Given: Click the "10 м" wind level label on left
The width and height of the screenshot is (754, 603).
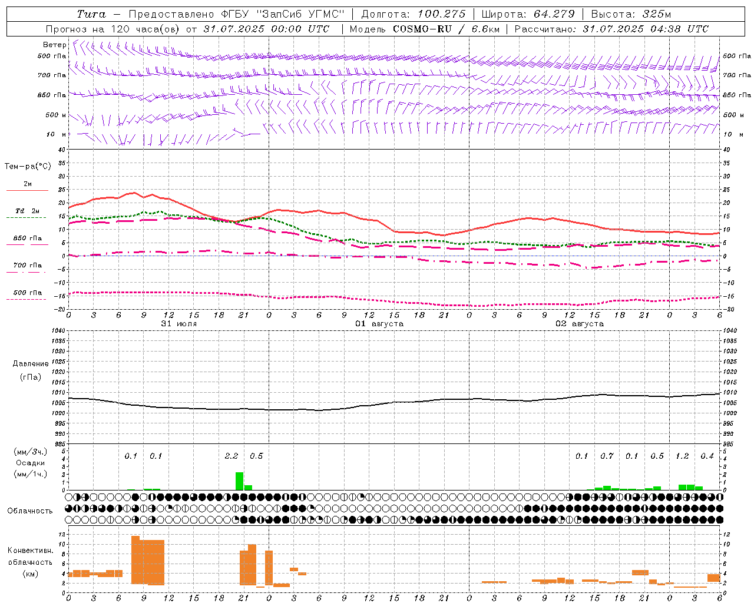Looking at the screenshot, I should (x=57, y=134).
